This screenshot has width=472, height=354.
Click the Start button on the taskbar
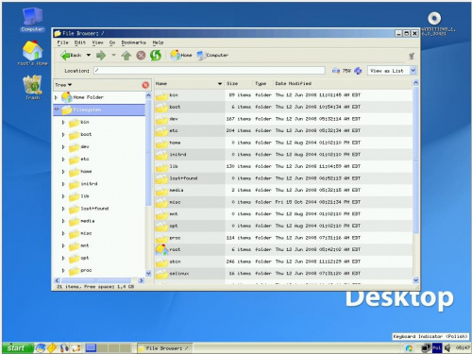click(x=17, y=347)
